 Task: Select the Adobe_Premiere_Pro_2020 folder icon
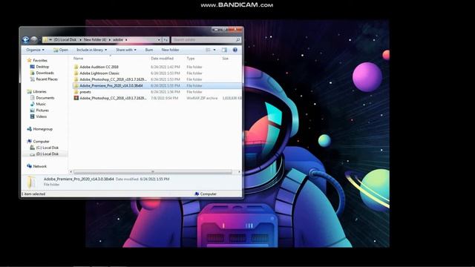tap(76, 86)
